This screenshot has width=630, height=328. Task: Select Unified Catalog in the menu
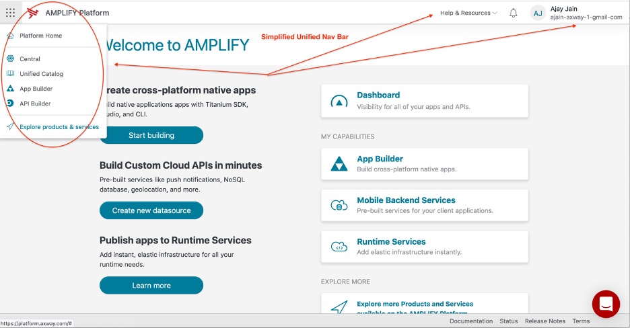tap(41, 74)
